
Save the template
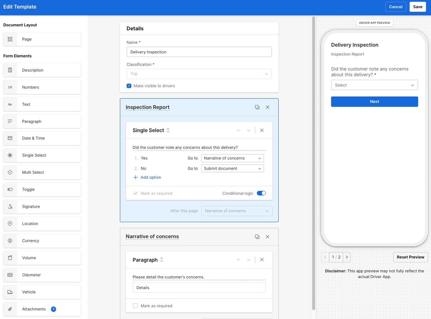418,7
